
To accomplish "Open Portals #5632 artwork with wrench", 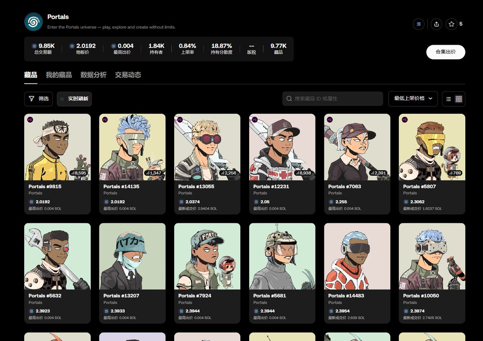I will 58,256.
